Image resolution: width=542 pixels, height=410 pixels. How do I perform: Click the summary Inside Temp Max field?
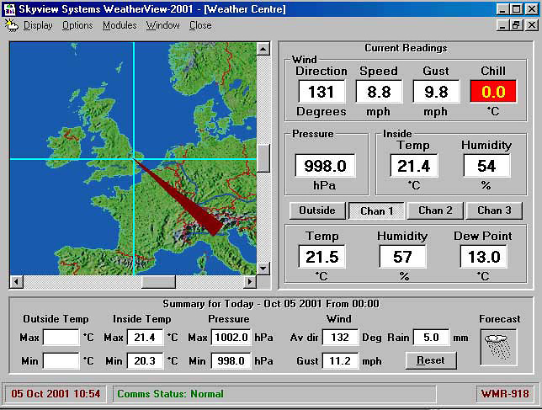[x=145, y=338]
